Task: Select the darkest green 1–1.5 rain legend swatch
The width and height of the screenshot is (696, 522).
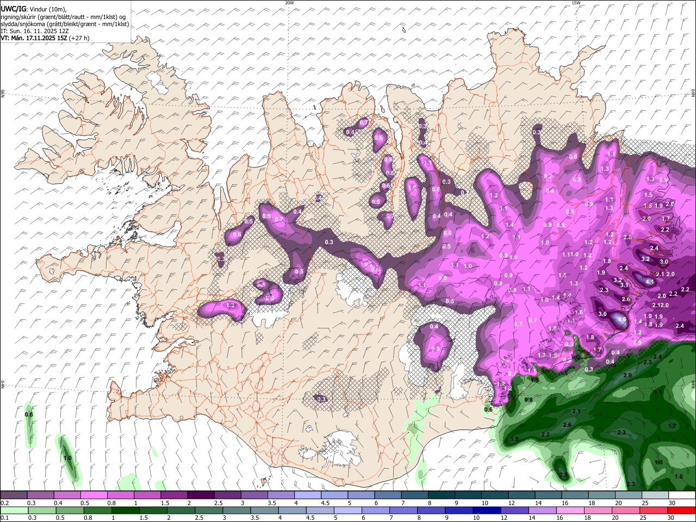Action: tap(125, 510)
